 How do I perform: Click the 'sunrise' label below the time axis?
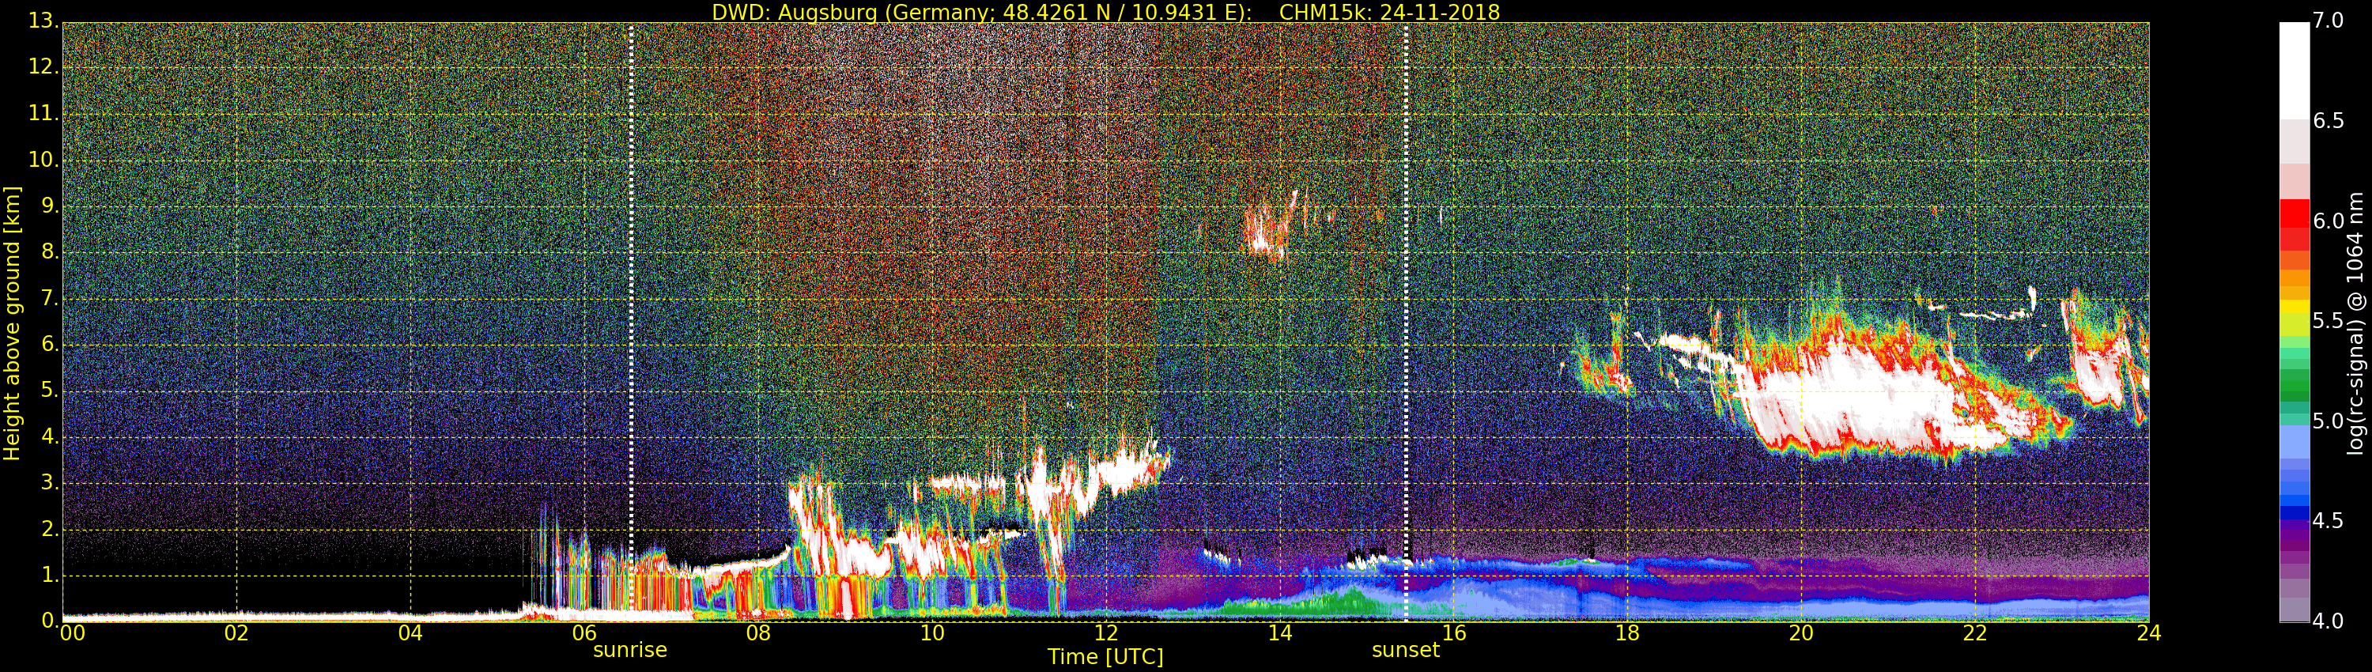point(630,650)
